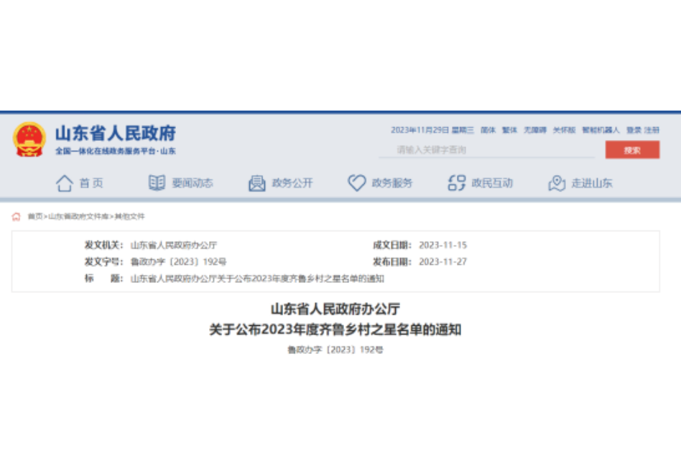681x471 pixels.
Task: Go to 山东省政府文件库 in breadcrumb
Action: pos(78,216)
